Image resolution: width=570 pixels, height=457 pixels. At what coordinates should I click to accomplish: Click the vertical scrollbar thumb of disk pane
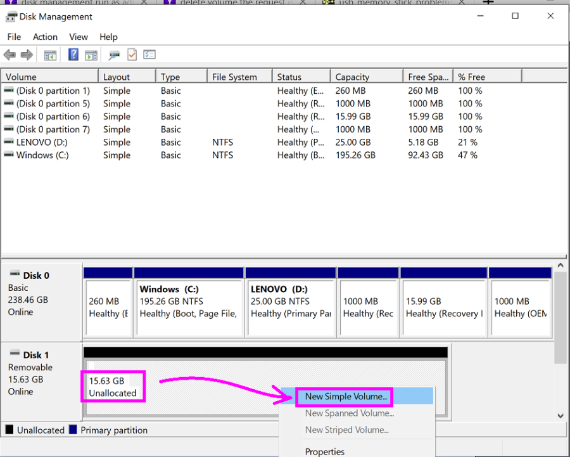coord(560,317)
